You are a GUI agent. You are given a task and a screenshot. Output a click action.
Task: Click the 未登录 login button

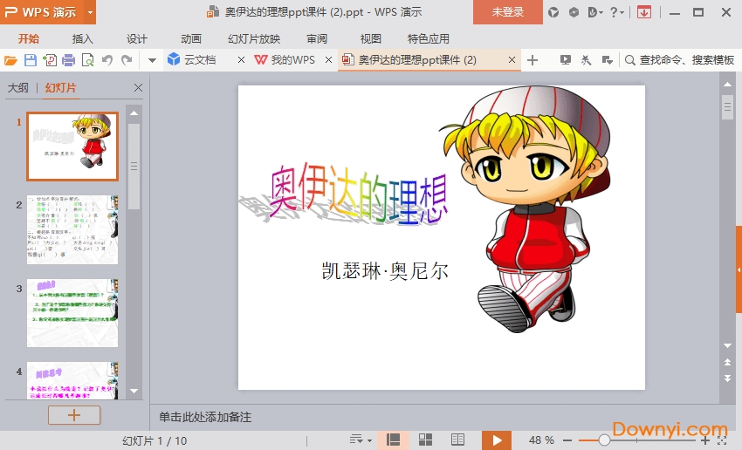pyautogui.click(x=508, y=12)
